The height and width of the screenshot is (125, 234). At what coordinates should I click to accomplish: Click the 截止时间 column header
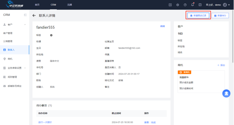tap(116, 113)
